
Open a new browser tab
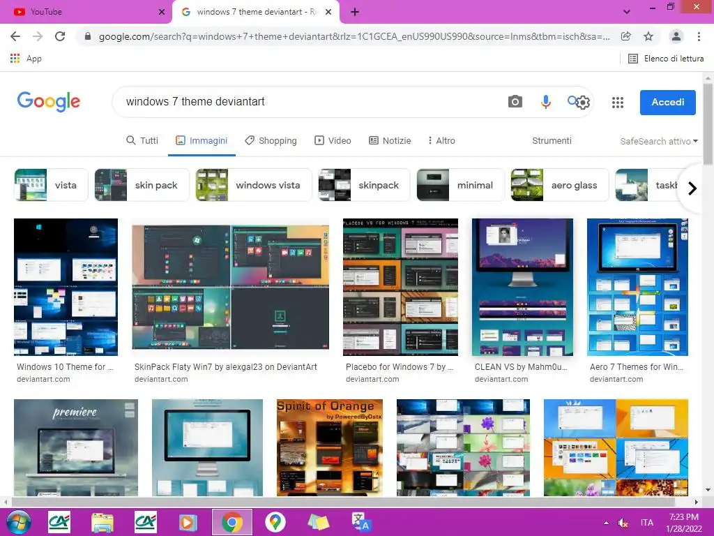coord(355,12)
